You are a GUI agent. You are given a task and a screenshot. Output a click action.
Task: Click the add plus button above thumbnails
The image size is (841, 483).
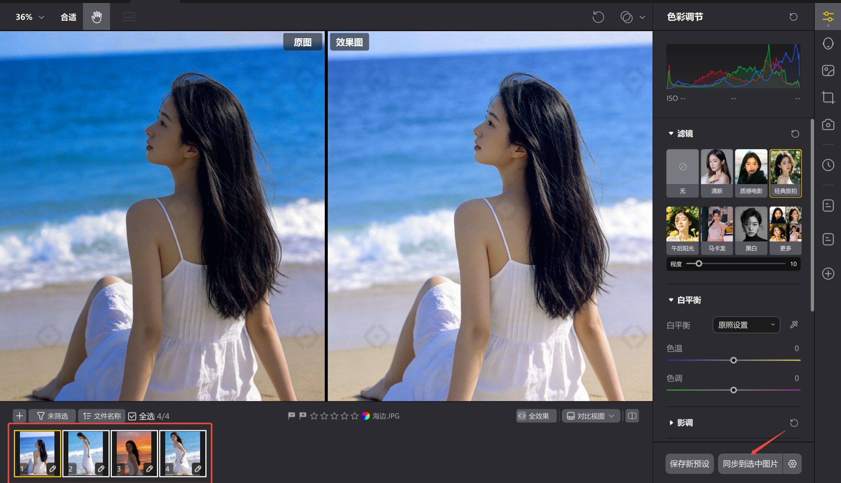[x=20, y=416]
